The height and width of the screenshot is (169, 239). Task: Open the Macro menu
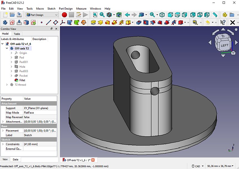click(x=40, y=9)
